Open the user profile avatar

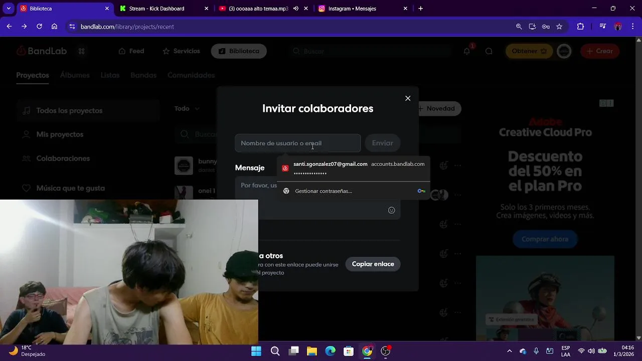pyautogui.click(x=564, y=51)
